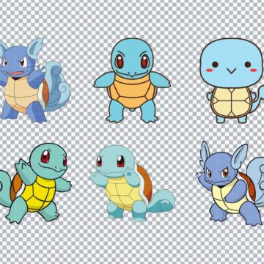Select the bottom-center pale Squirtle with brown shell
The width and height of the screenshot is (264, 264).
point(132,183)
